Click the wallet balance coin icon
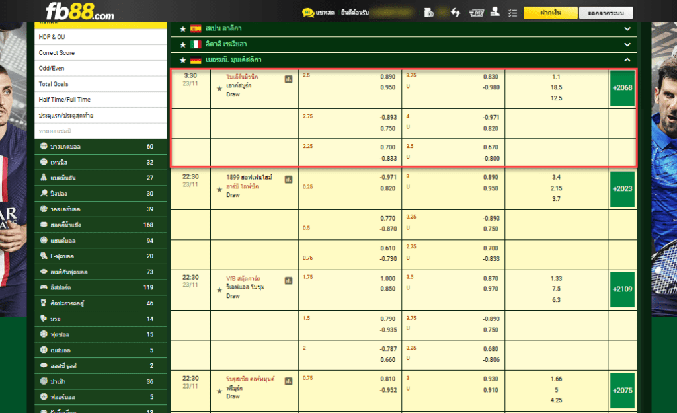The height and width of the screenshot is (413, 677). coord(428,13)
